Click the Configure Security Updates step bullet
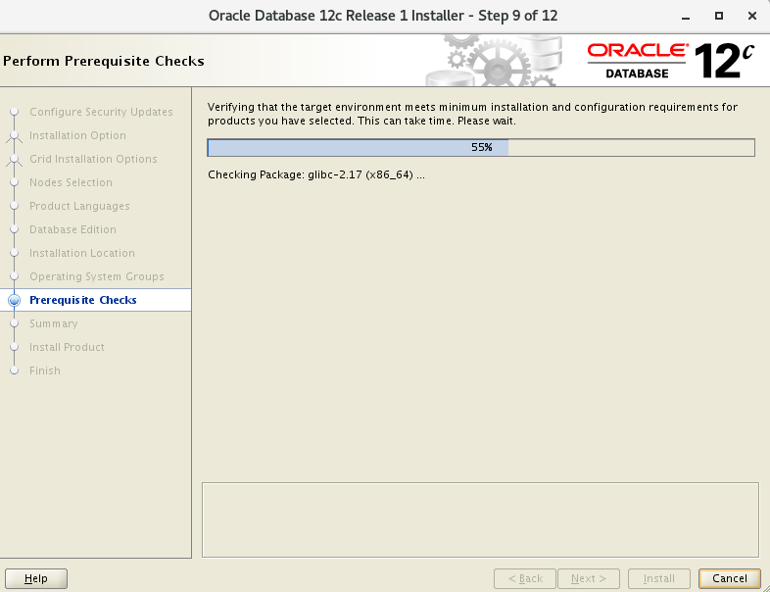This screenshot has width=770, height=592. click(15, 112)
